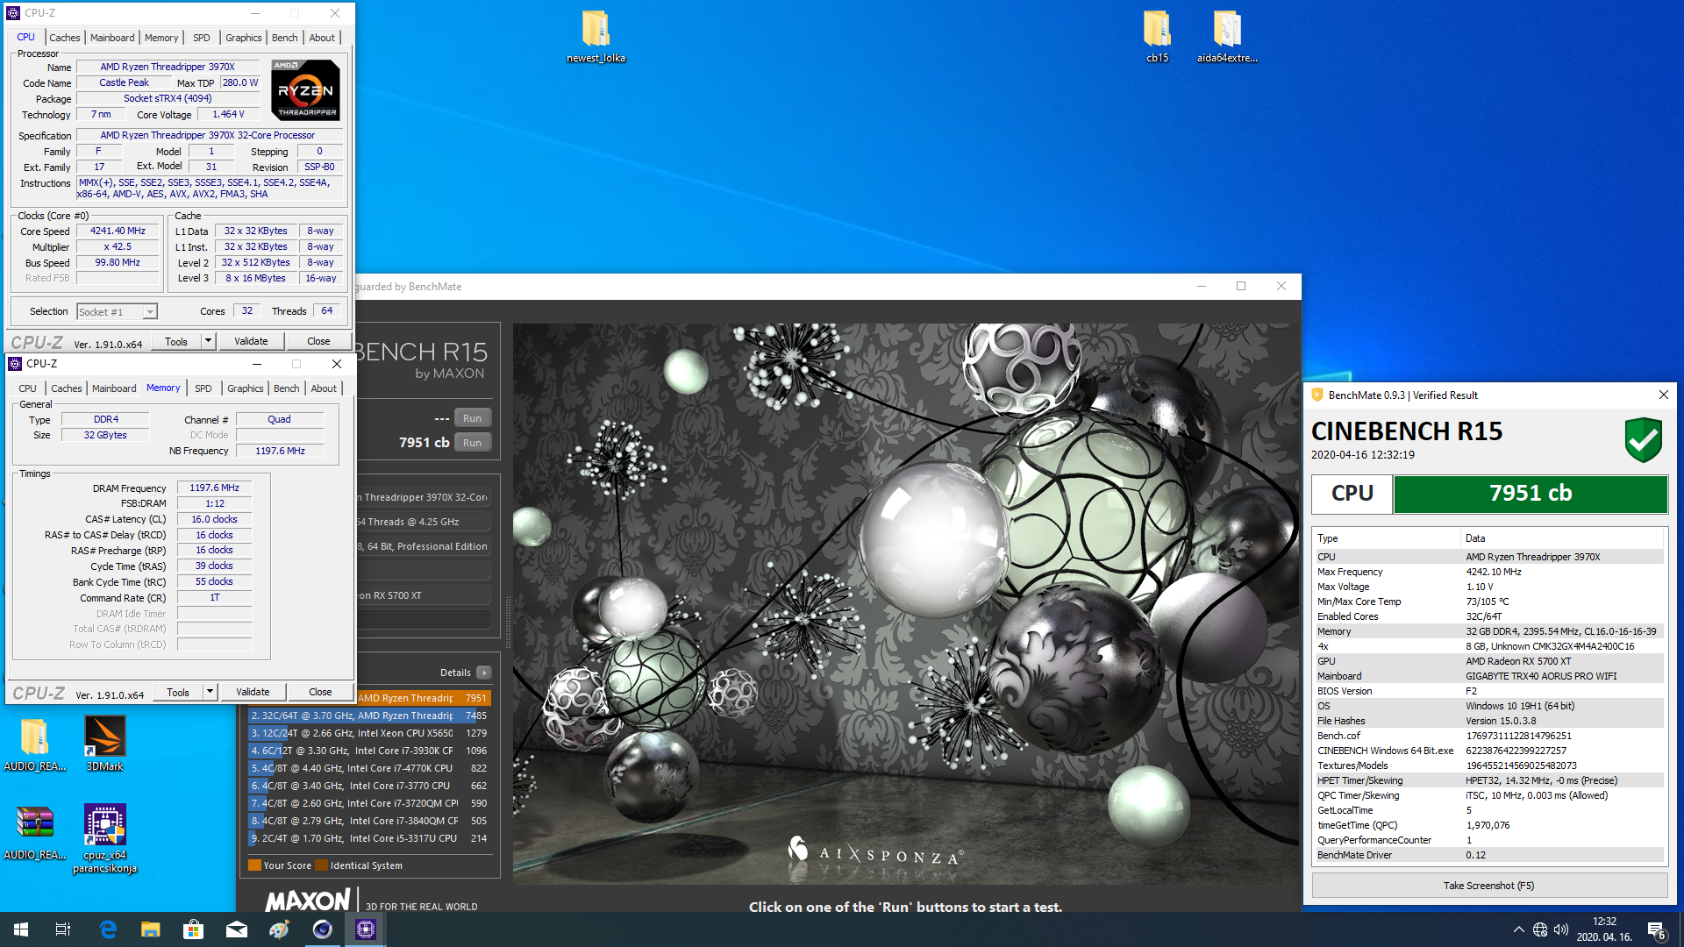Switch to Mainboard tab in top CPU-Z
The height and width of the screenshot is (947, 1684).
(x=112, y=38)
